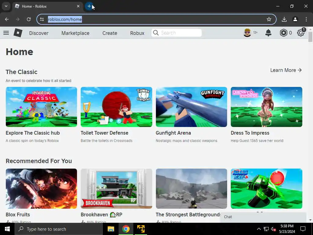The width and height of the screenshot is (313, 235).
Task: Click the 'Recommended For You' heading
Action: click(x=39, y=161)
